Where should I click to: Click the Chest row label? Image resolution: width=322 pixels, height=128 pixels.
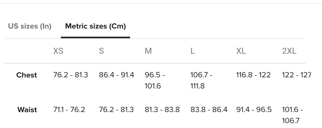pyautogui.click(x=27, y=75)
